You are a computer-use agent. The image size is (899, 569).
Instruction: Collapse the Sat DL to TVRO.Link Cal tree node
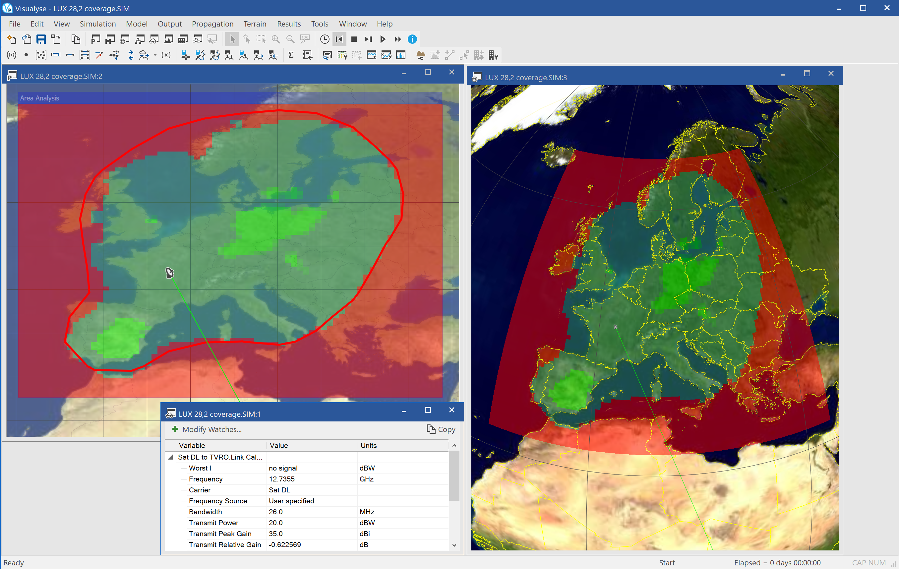[171, 457]
